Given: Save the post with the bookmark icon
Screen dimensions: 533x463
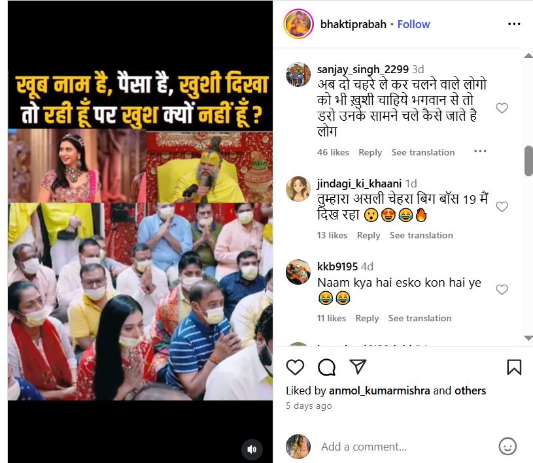Looking at the screenshot, I should 514,367.
